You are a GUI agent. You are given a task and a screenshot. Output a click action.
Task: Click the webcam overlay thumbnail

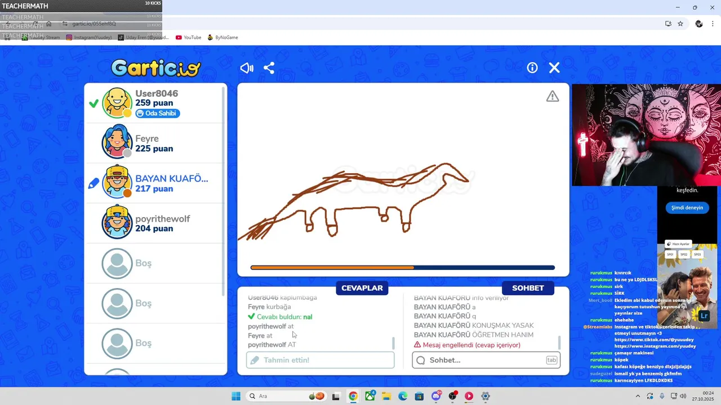click(646, 135)
